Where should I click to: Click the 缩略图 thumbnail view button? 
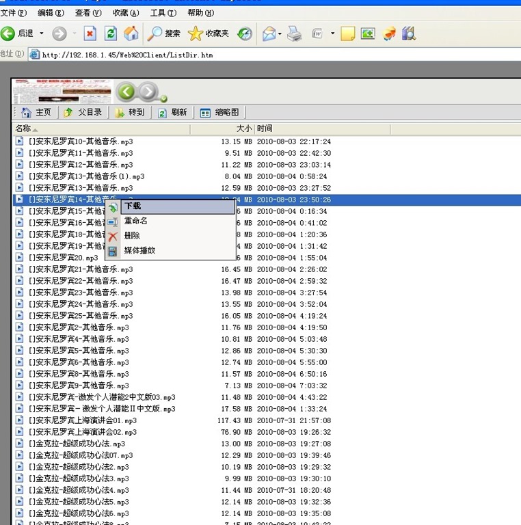219,113
